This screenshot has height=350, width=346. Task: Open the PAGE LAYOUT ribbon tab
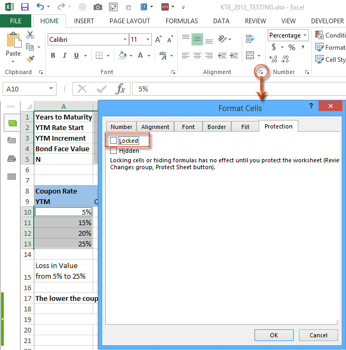tap(130, 21)
